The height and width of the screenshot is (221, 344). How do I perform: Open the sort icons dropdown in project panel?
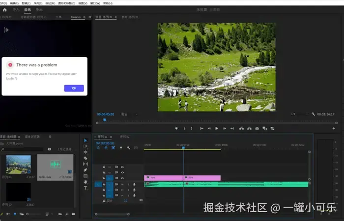pyautogui.click(x=49, y=214)
